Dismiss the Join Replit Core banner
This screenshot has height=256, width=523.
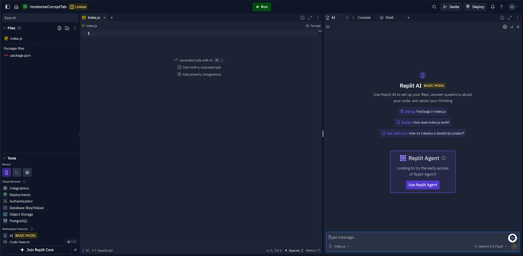point(75,250)
